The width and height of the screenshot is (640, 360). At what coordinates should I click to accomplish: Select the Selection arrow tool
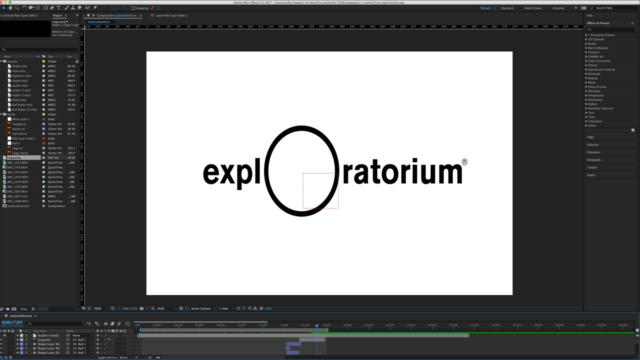(4, 8)
